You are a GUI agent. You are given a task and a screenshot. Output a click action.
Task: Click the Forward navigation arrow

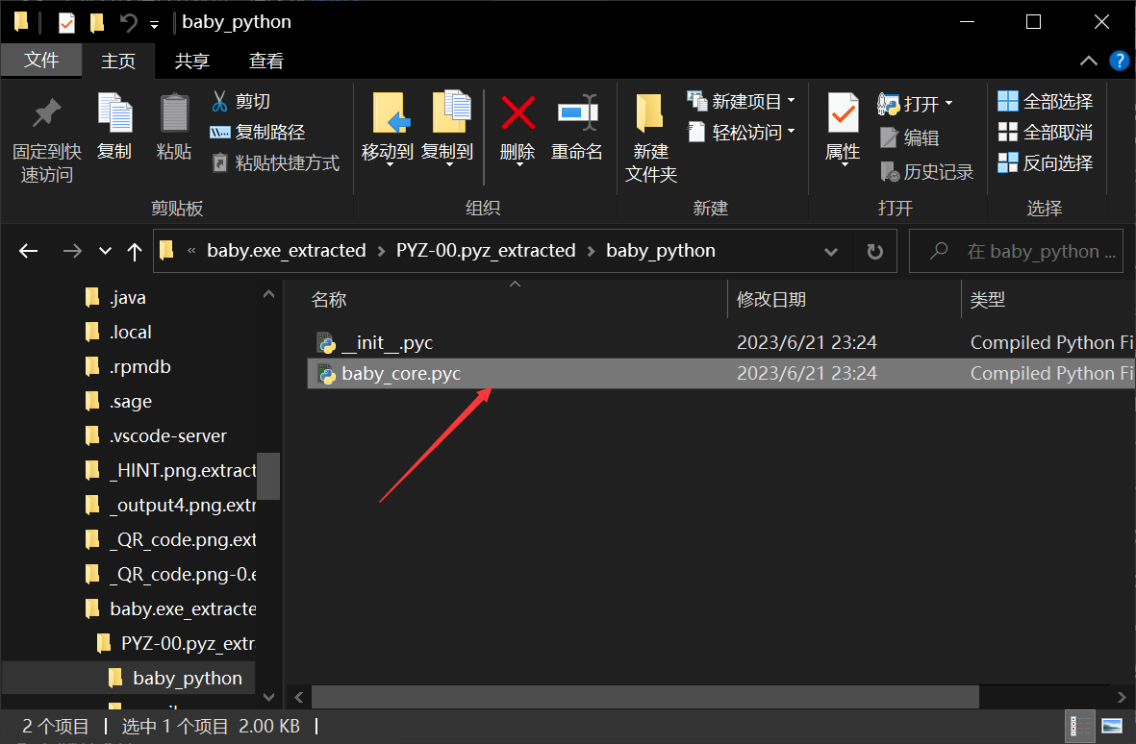(72, 251)
